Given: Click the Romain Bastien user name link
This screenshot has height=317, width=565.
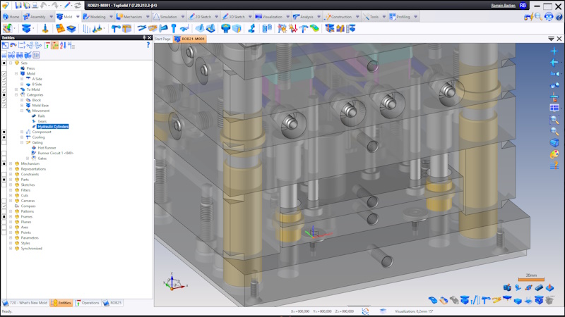Looking at the screenshot, I should pos(503,6).
